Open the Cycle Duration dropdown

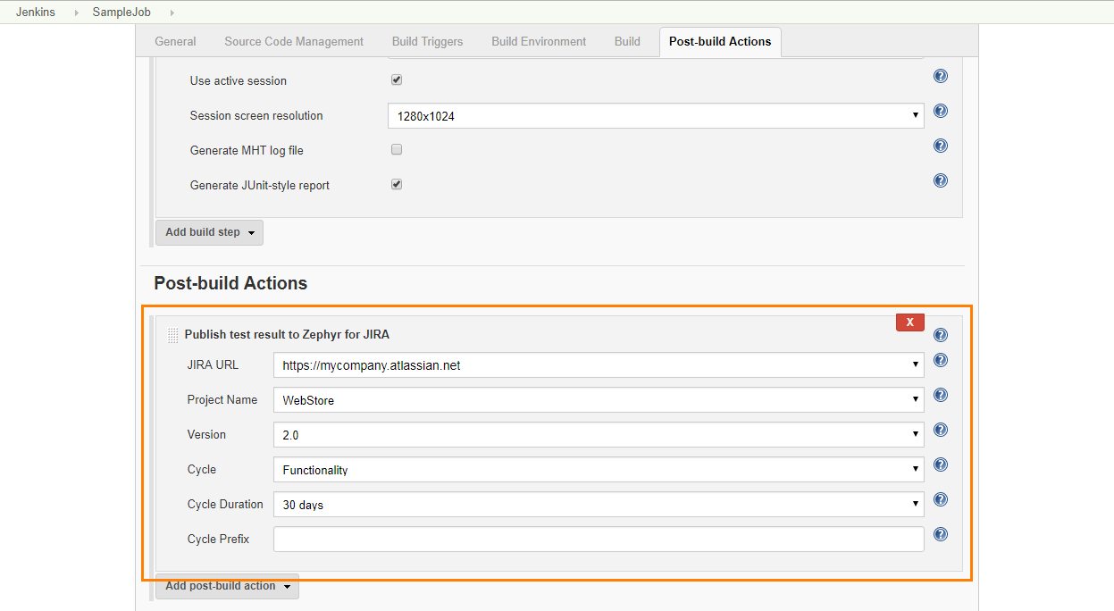[x=914, y=504]
